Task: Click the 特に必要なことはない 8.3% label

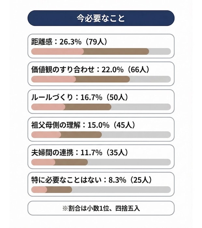Action: pos(92,180)
